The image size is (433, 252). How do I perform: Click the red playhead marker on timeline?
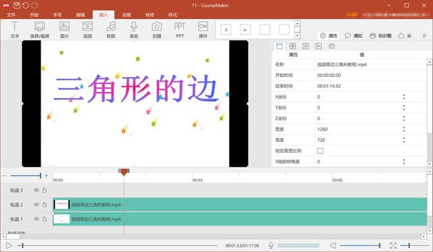pyautogui.click(x=124, y=172)
